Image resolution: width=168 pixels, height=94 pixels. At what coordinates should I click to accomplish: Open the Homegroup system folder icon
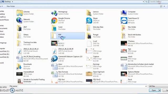(x=54, y=13)
